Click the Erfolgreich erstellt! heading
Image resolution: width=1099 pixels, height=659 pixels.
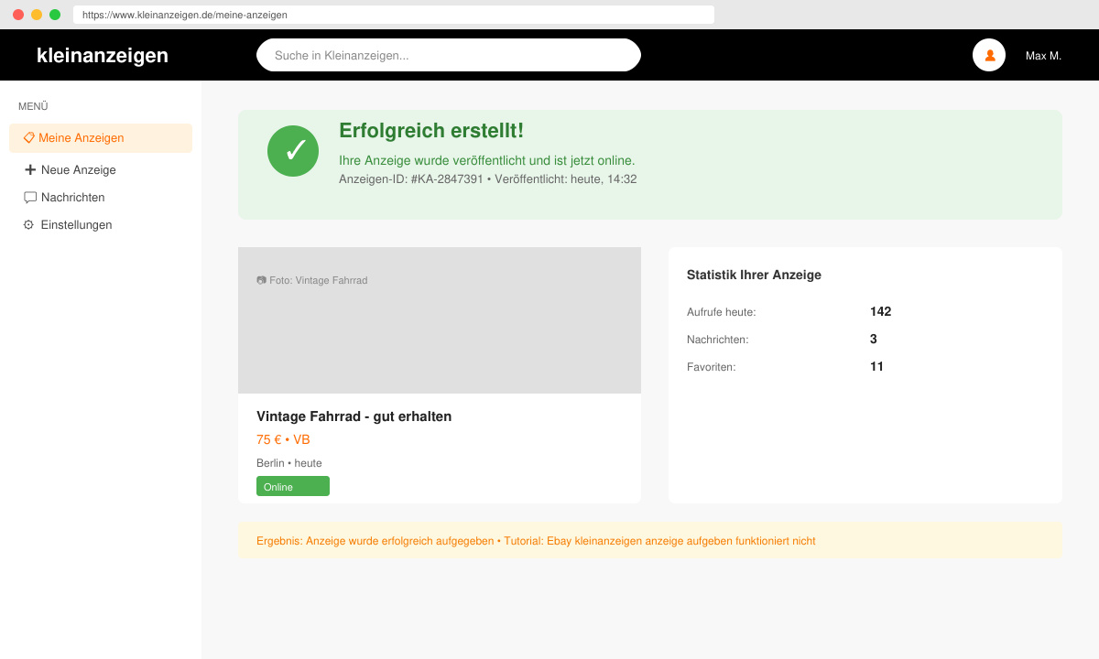click(431, 131)
